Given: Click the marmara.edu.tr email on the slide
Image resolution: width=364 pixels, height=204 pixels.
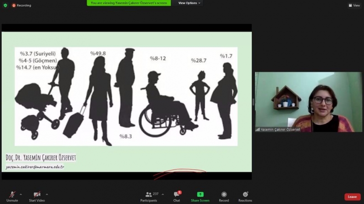Looking at the screenshot, I should [35, 167].
